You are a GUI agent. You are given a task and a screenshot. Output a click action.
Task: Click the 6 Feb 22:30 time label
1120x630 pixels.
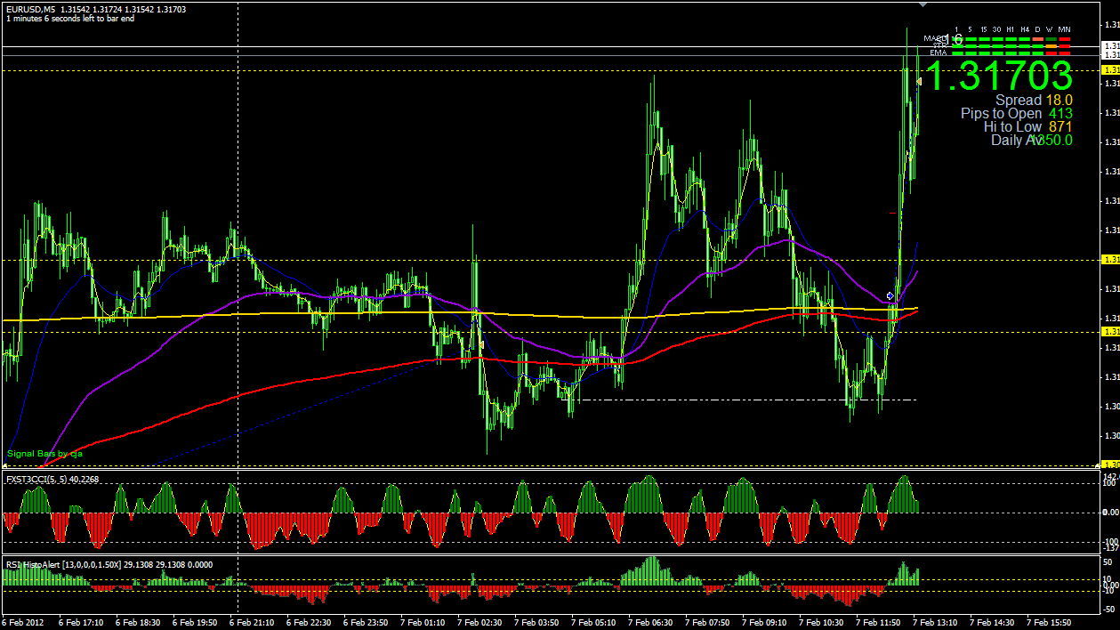[309, 623]
